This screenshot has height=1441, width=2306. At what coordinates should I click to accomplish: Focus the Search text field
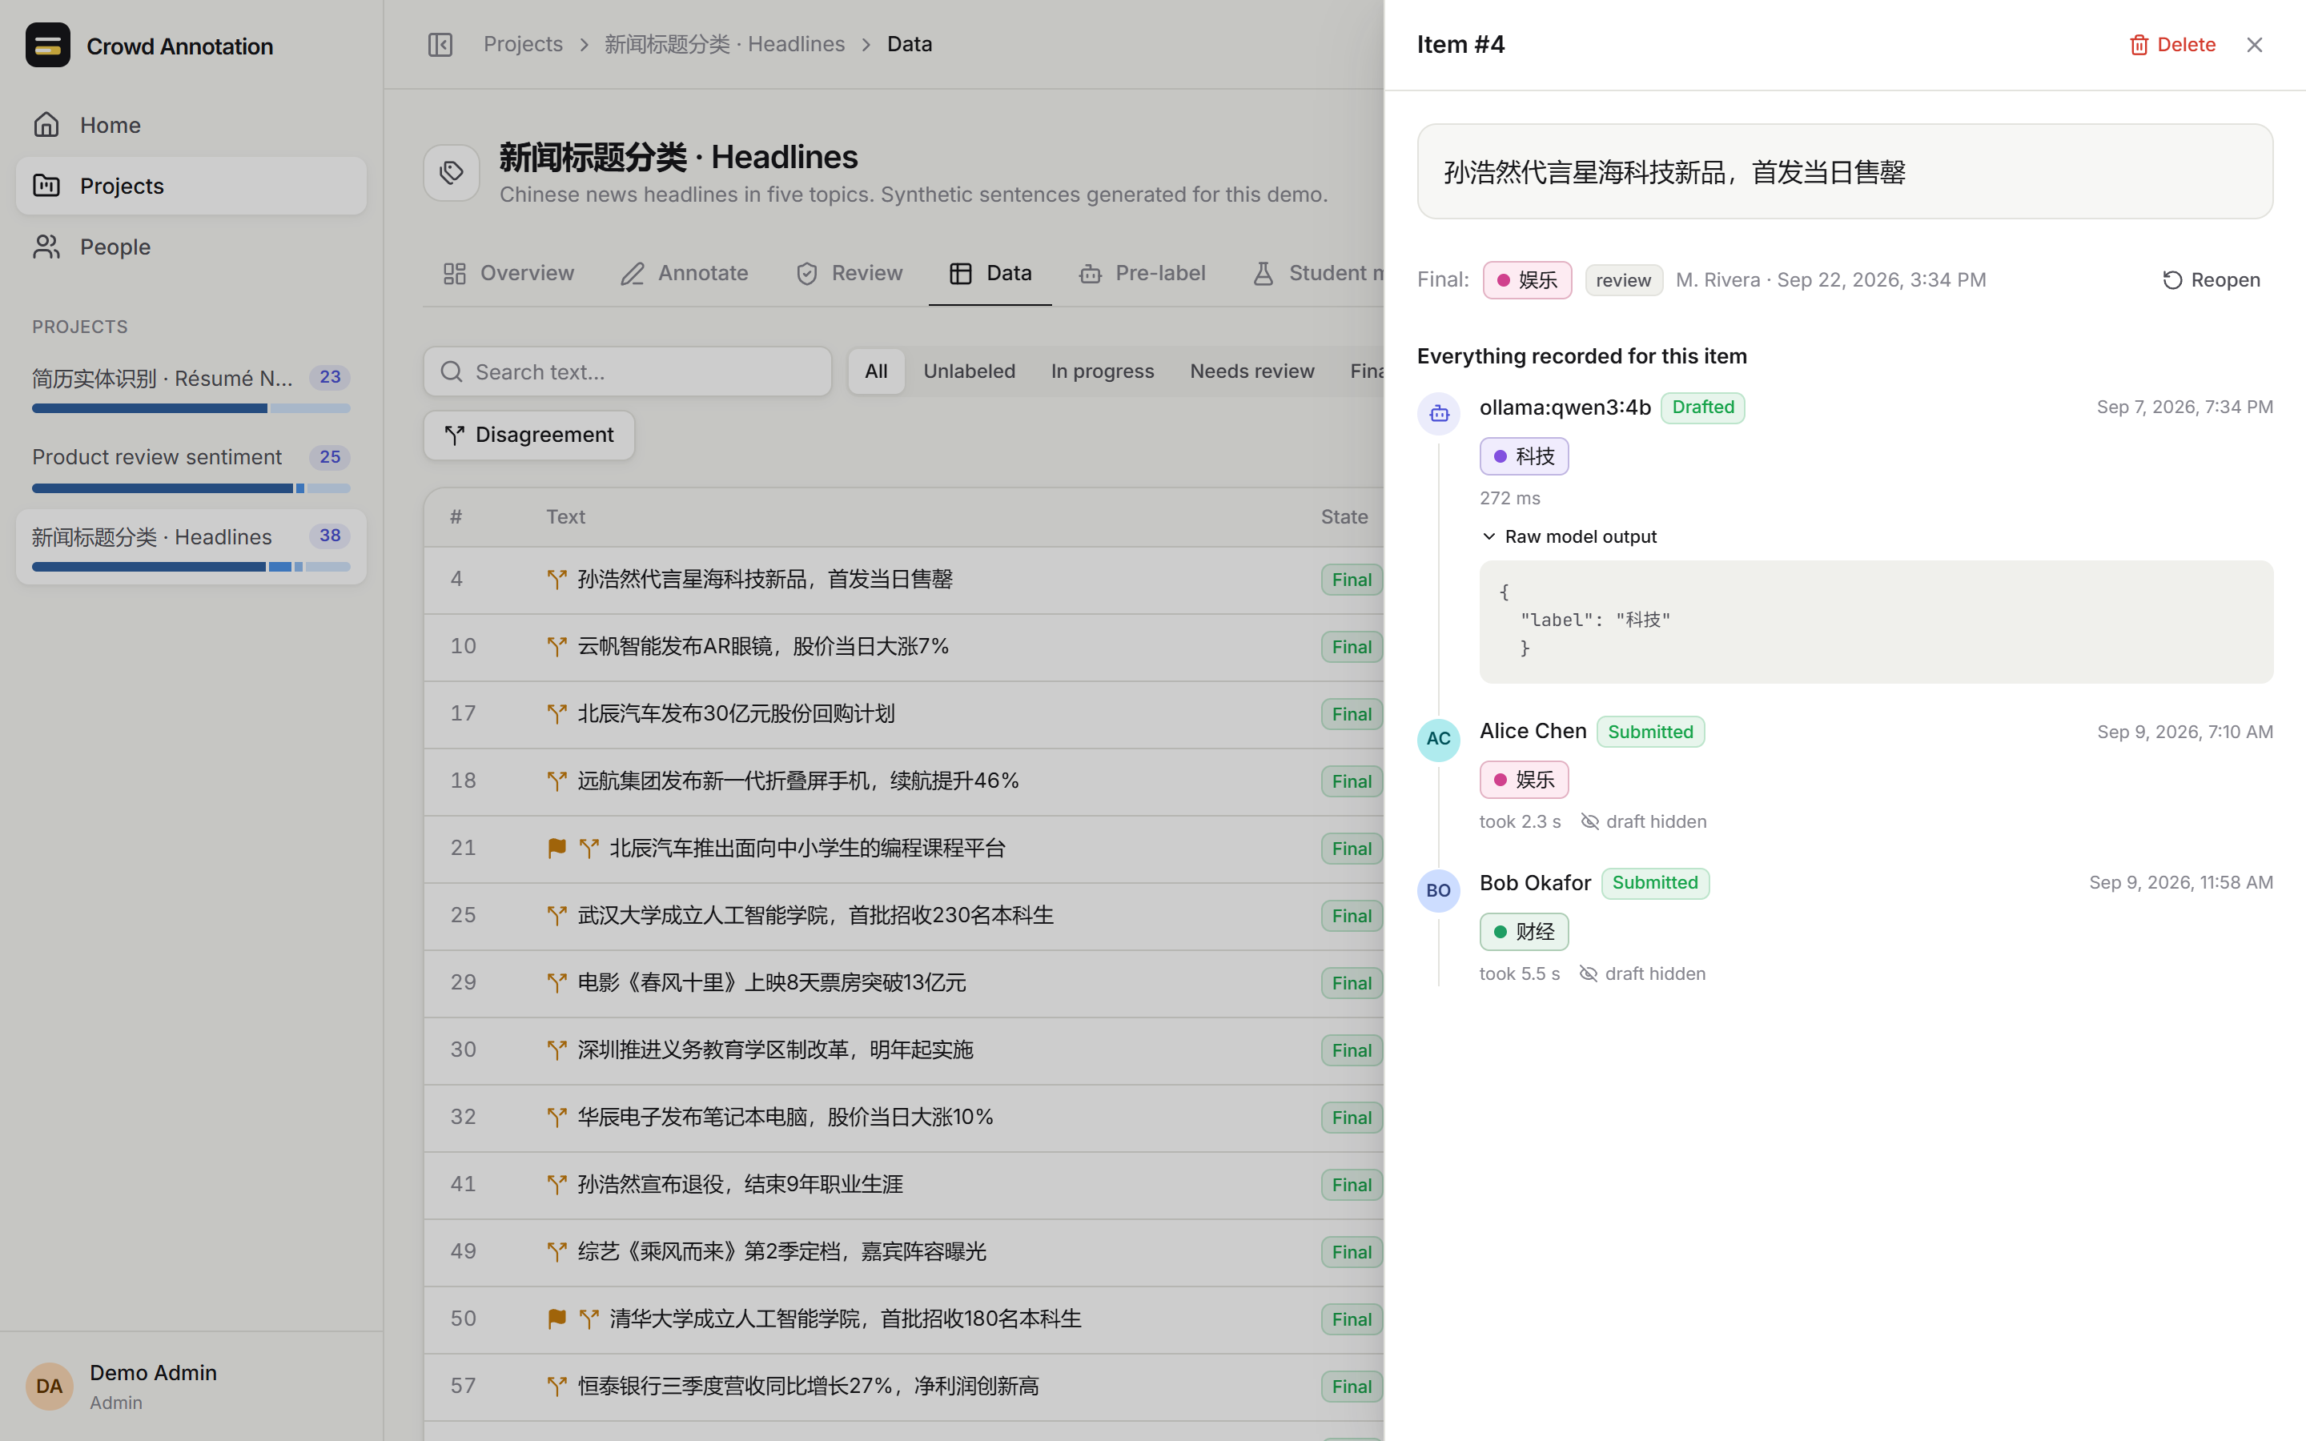click(x=627, y=371)
